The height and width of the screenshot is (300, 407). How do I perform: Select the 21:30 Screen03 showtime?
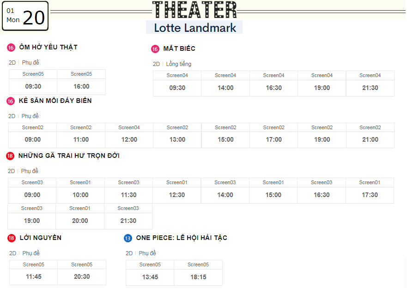point(128,221)
